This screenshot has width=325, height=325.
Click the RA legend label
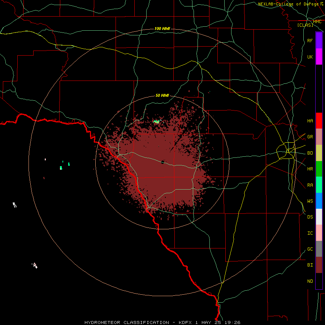(x=310, y=185)
